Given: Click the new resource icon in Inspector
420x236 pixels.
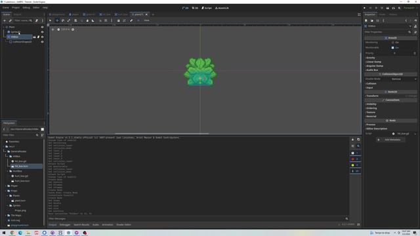Looking at the screenshot, I should pos(366,20).
